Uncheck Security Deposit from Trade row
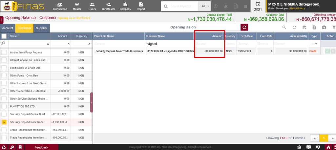 pos(4,122)
